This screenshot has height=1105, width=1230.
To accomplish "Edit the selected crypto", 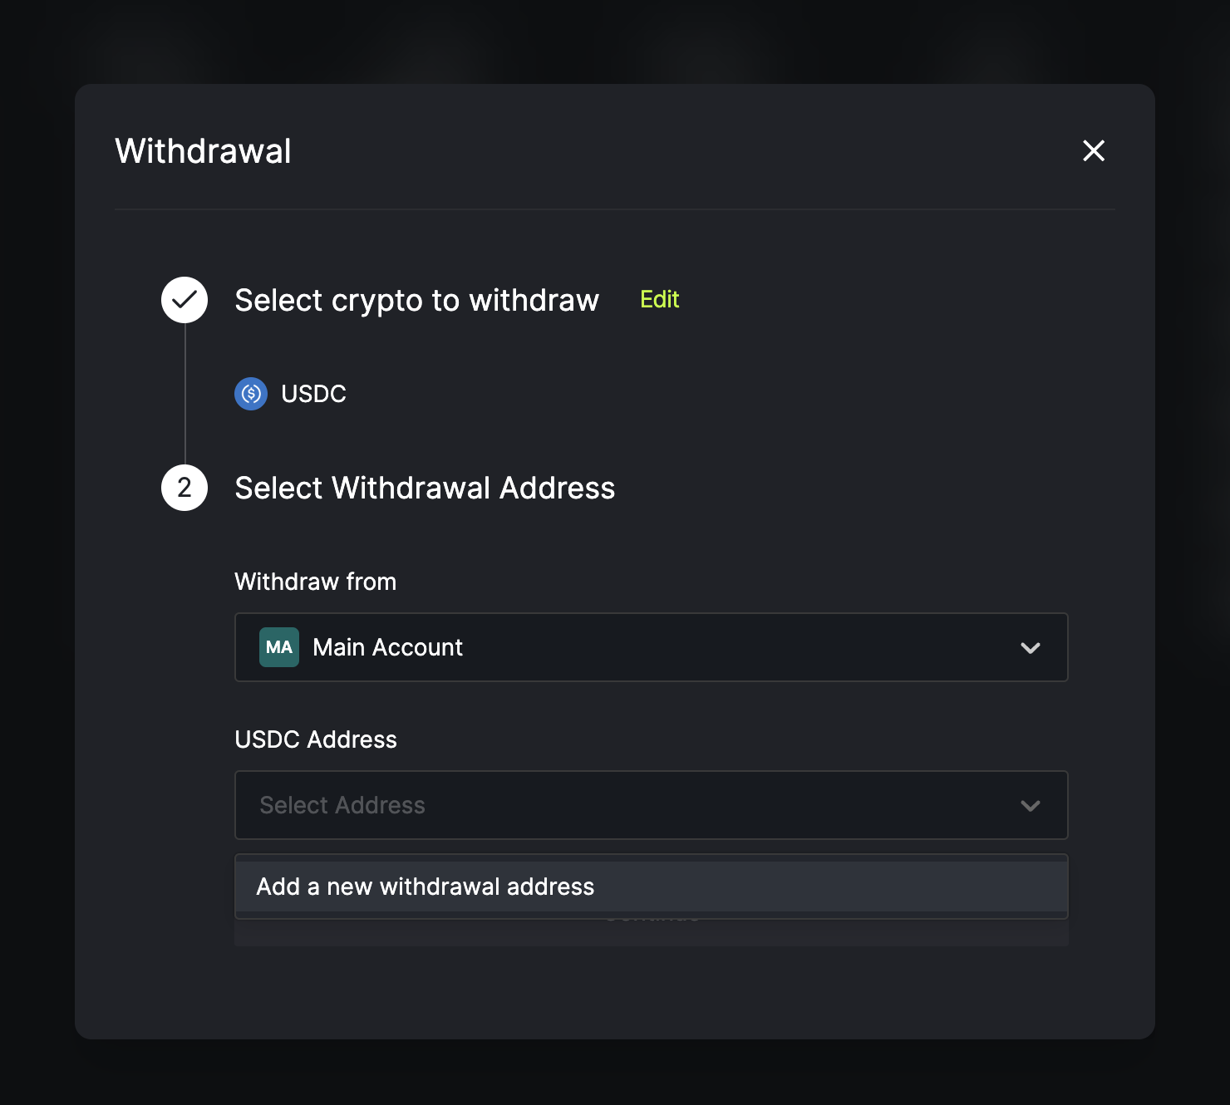I will coord(660,299).
